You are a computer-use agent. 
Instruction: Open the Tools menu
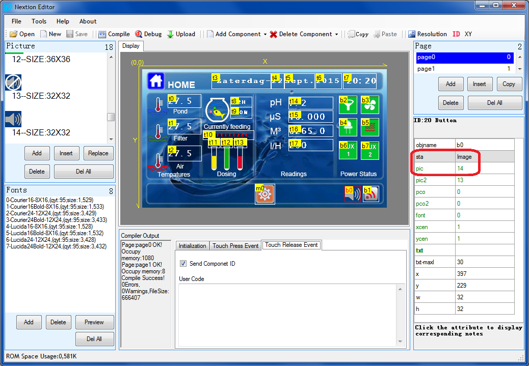tap(39, 21)
